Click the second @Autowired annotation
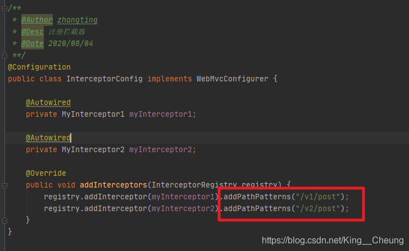The height and width of the screenshot is (251, 409). tap(48, 138)
